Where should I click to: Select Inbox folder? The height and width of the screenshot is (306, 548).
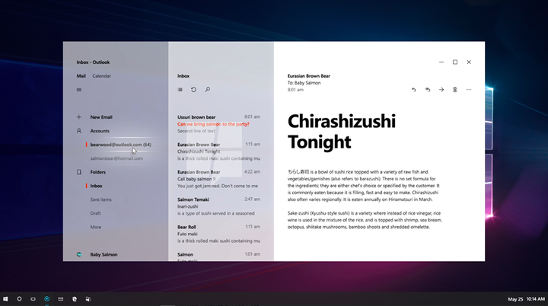(x=96, y=186)
